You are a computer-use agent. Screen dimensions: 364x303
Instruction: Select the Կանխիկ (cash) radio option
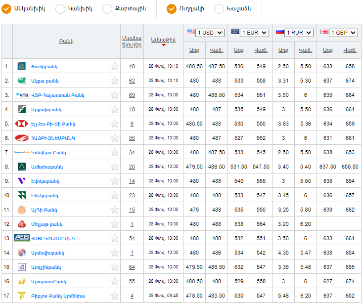pyautogui.click(x=60, y=8)
